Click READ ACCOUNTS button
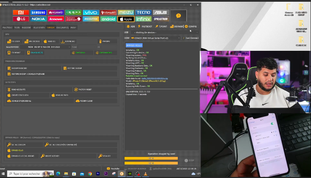Viewport: 311px width, 178px height. 39,90
